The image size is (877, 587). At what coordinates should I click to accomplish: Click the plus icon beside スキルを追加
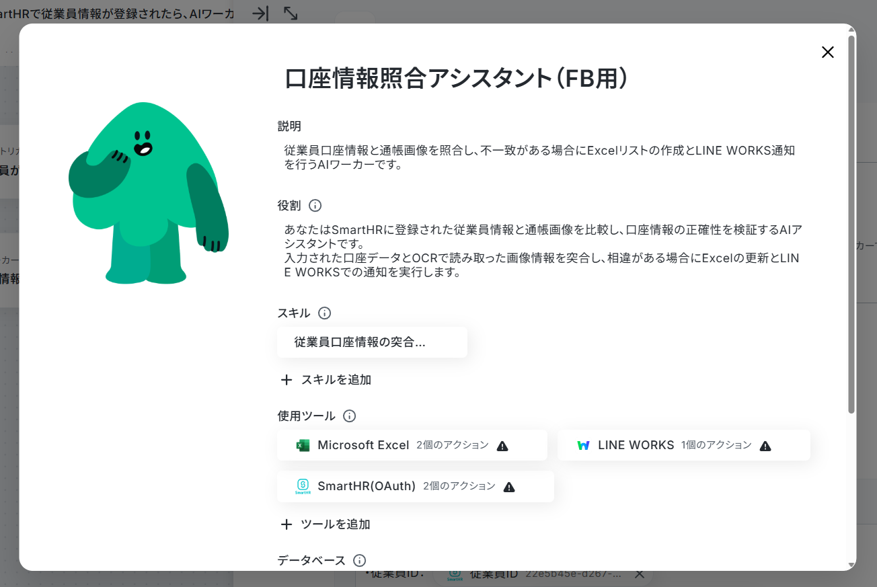pos(287,380)
